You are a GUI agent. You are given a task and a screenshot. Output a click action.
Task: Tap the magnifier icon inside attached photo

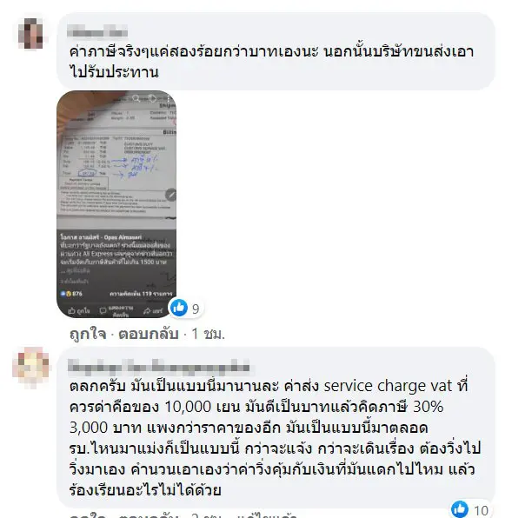[136, 99]
